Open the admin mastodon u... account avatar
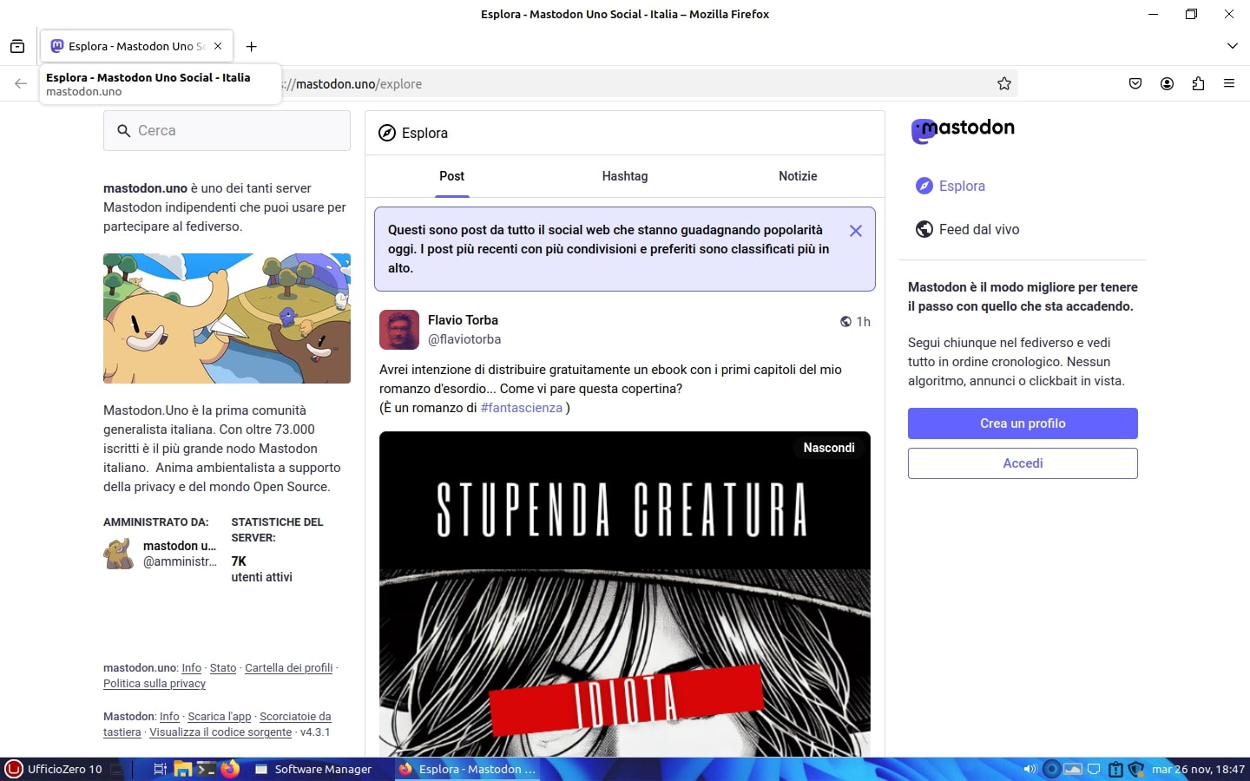 coord(119,554)
